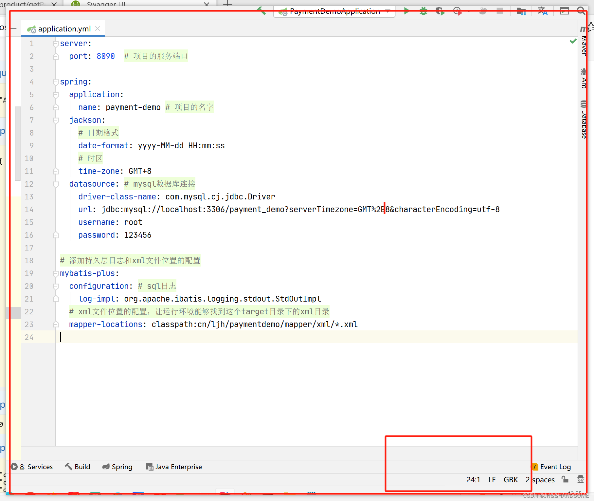Image resolution: width=594 pixels, height=501 pixels.
Task: Expand the profiler icon's dropdown arrow
Action: pyautogui.click(x=469, y=11)
